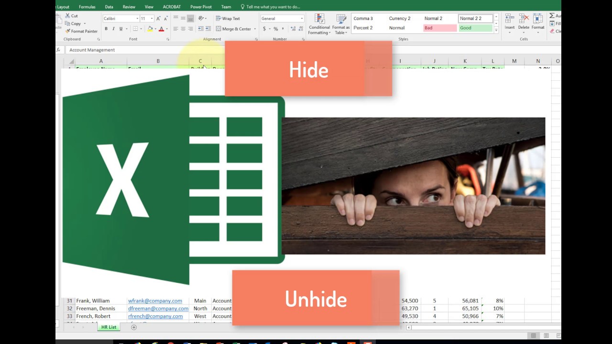Align cell text to the right
612x344 pixels.
(x=190, y=29)
